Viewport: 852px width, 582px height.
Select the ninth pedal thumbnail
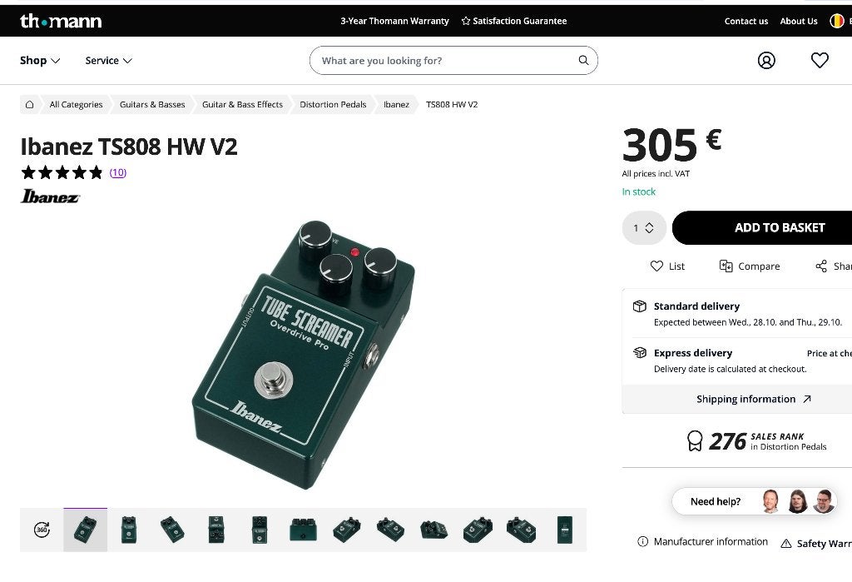(x=433, y=530)
